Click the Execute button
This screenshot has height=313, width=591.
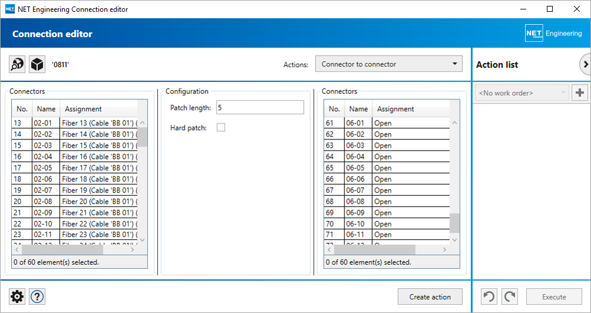(554, 297)
